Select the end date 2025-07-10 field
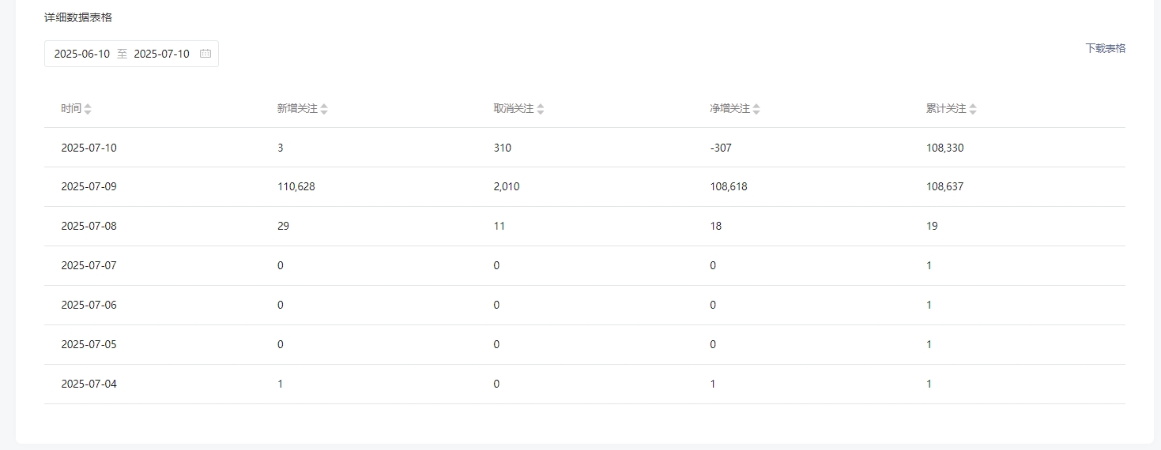1161x450 pixels. click(x=162, y=54)
